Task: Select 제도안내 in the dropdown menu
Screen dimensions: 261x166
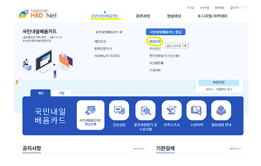Action: (100, 41)
